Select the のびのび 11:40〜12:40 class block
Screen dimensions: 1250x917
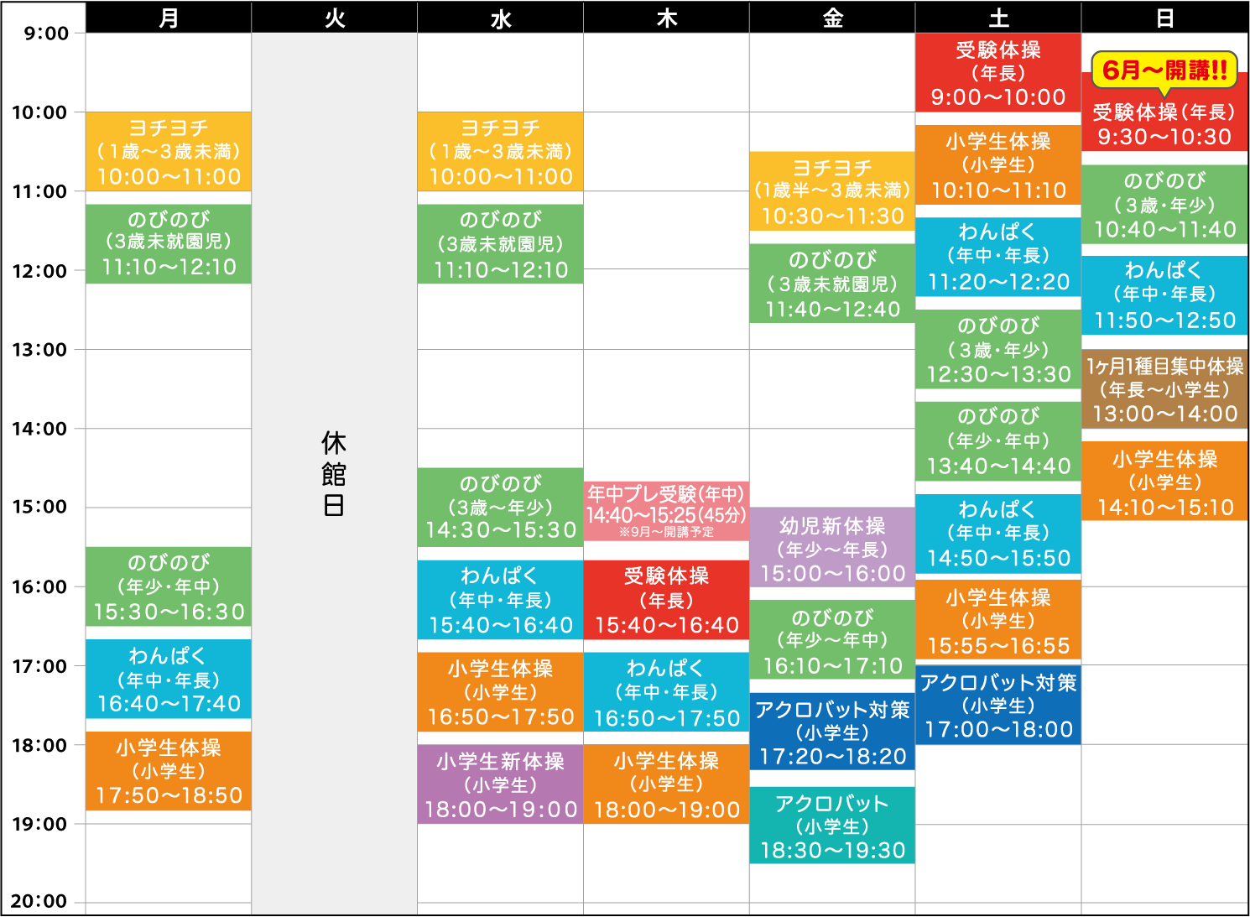point(833,284)
